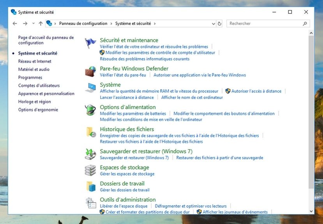Open Gérer les dossiers de travail link

125,190
